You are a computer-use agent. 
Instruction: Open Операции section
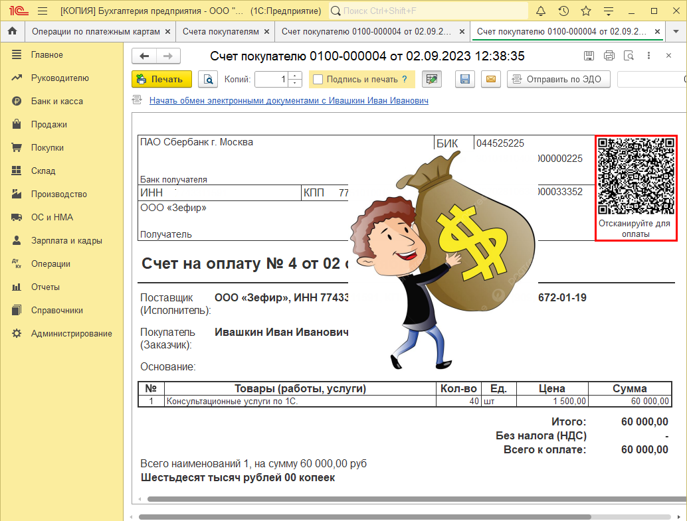[61, 263]
